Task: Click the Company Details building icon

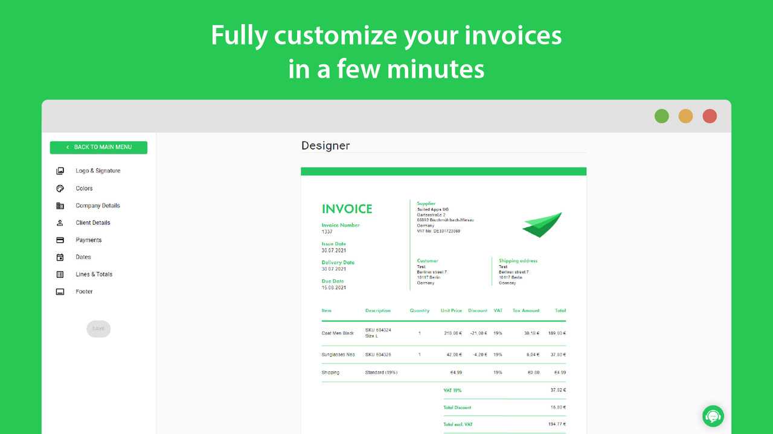Action: click(x=59, y=205)
